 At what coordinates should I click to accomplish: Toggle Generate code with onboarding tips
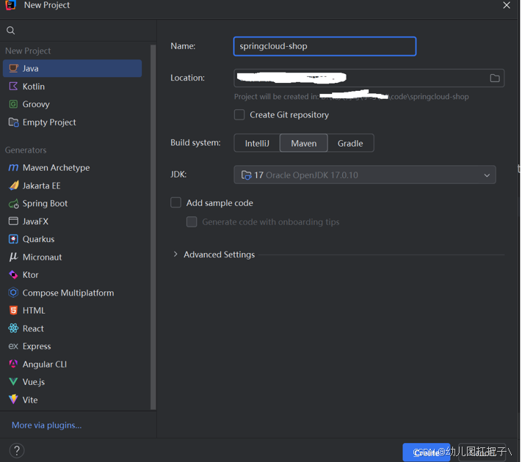pyautogui.click(x=192, y=222)
